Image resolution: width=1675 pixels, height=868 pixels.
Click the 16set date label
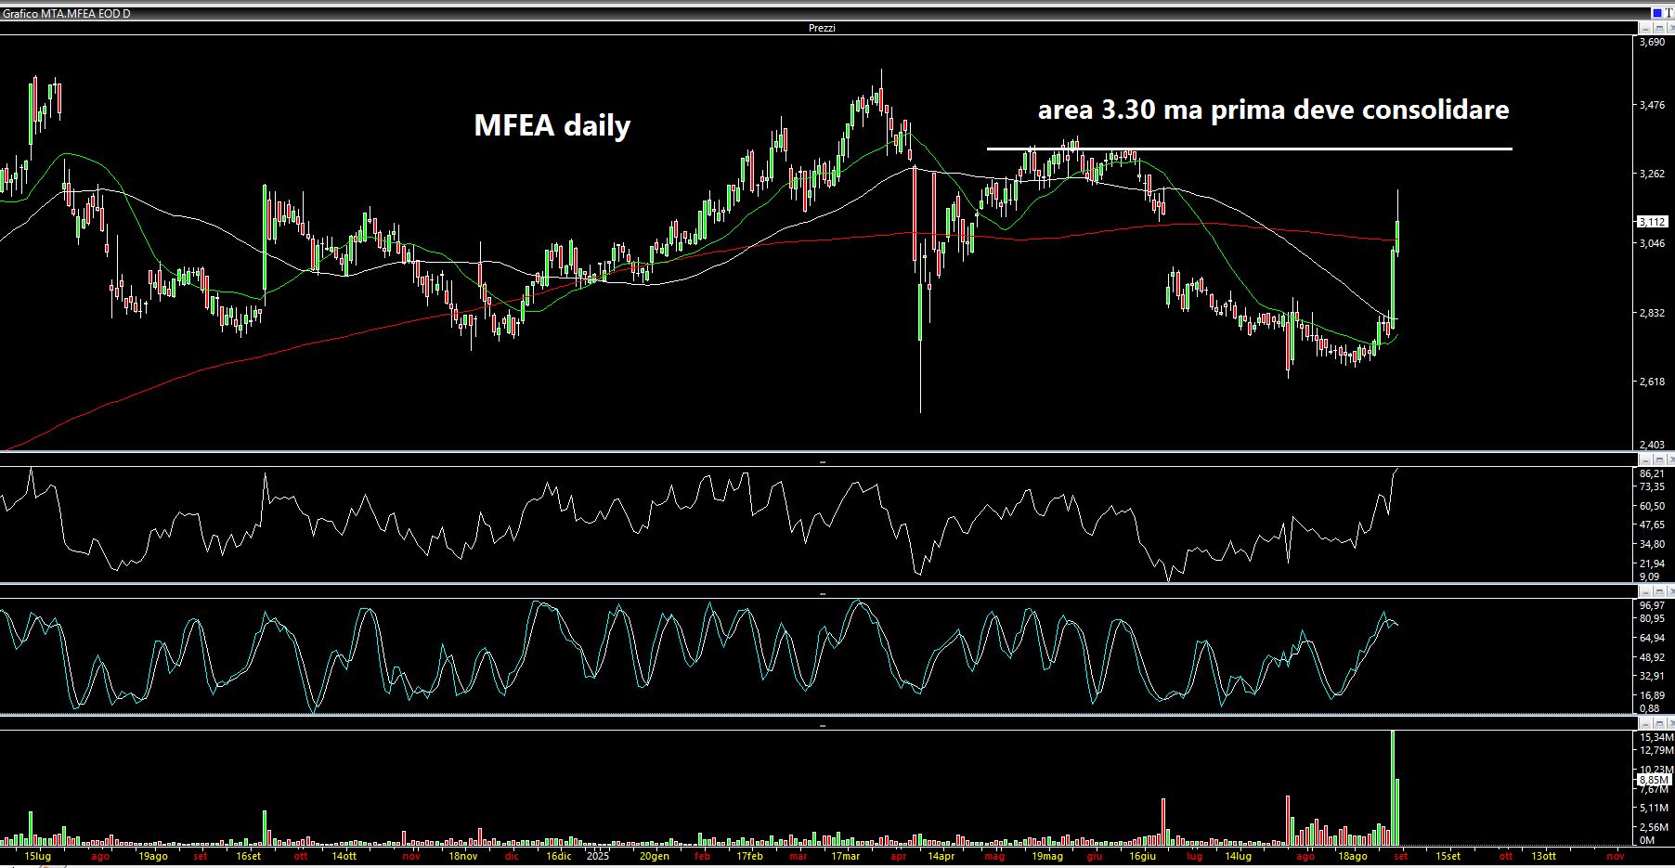point(249,856)
